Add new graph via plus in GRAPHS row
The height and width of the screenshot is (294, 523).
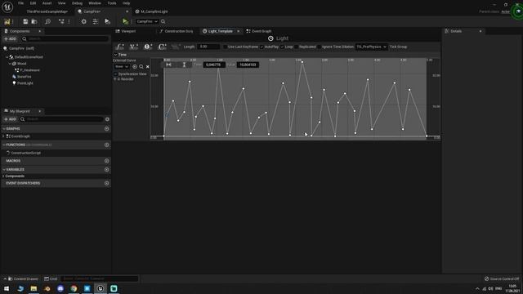point(107,129)
